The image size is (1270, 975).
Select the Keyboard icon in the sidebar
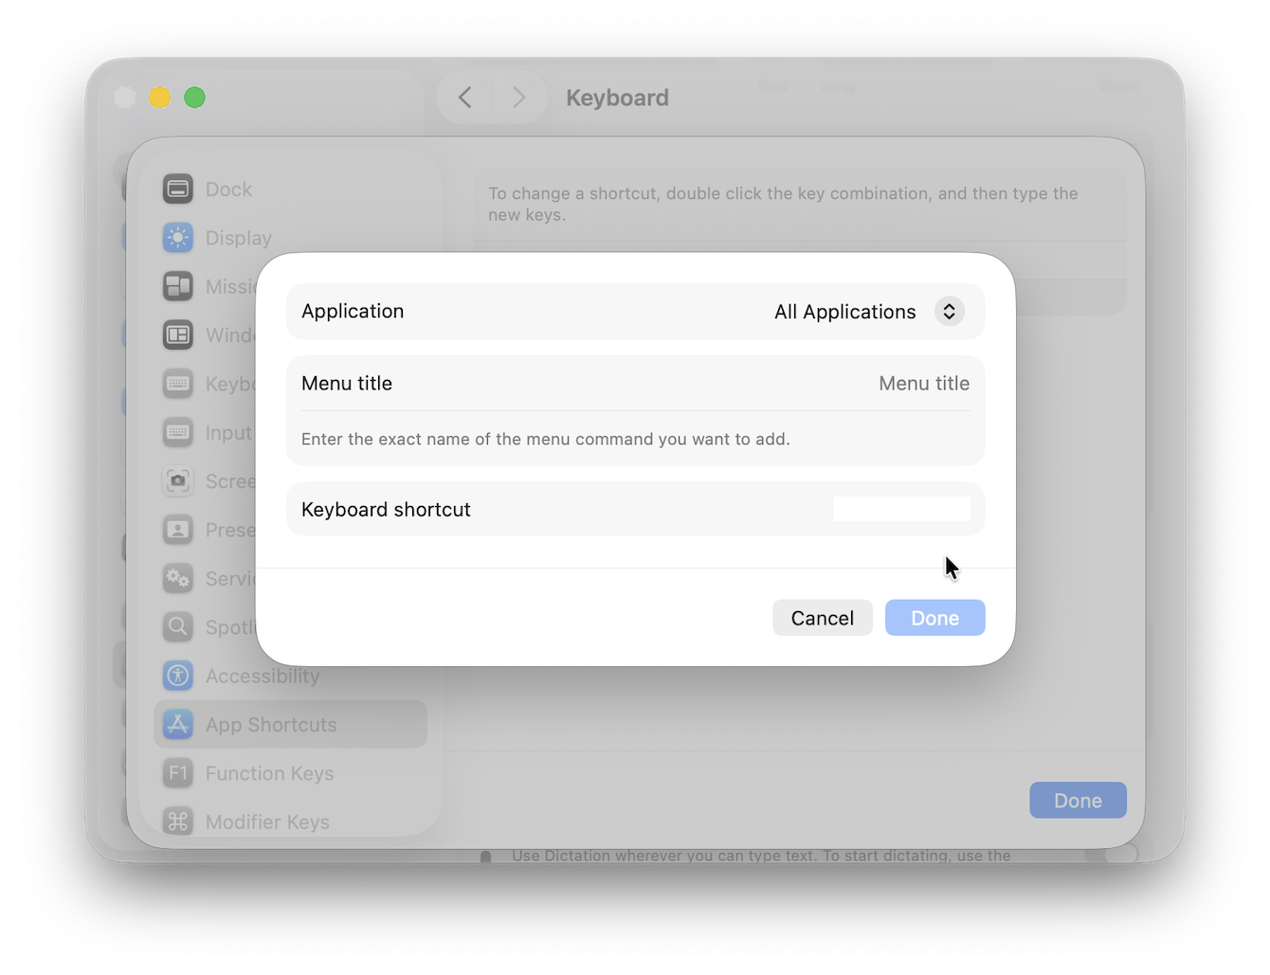pyautogui.click(x=178, y=384)
